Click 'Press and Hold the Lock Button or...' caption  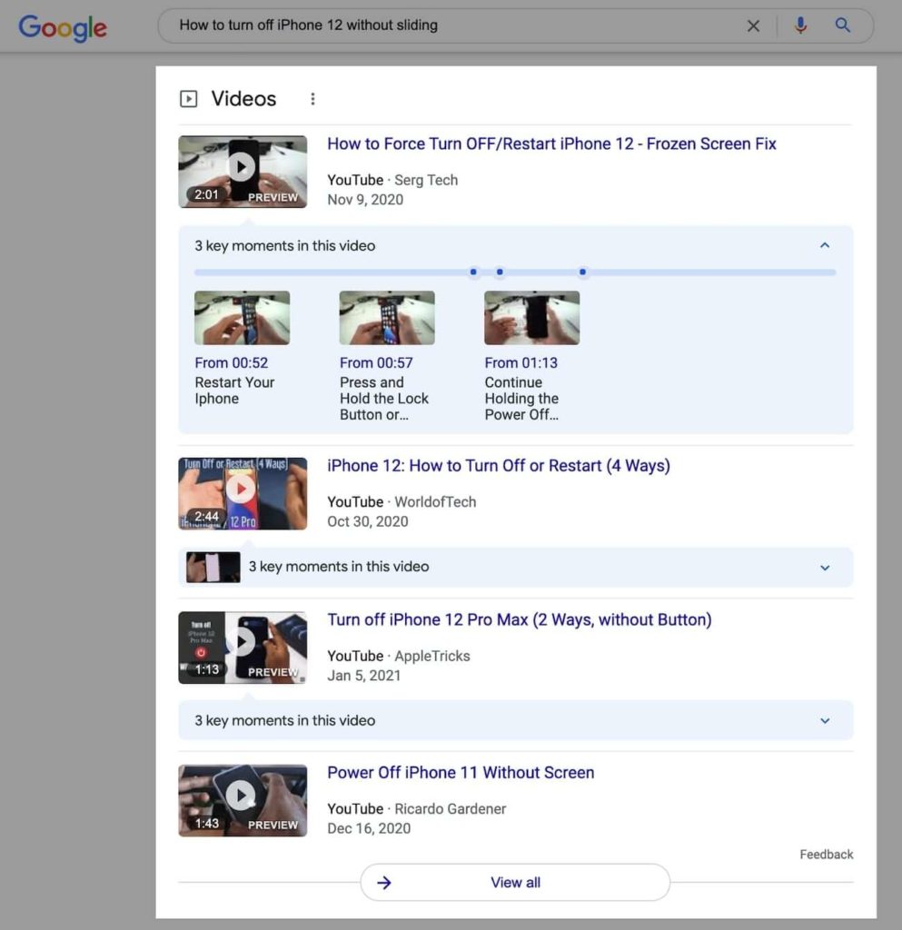tap(383, 399)
